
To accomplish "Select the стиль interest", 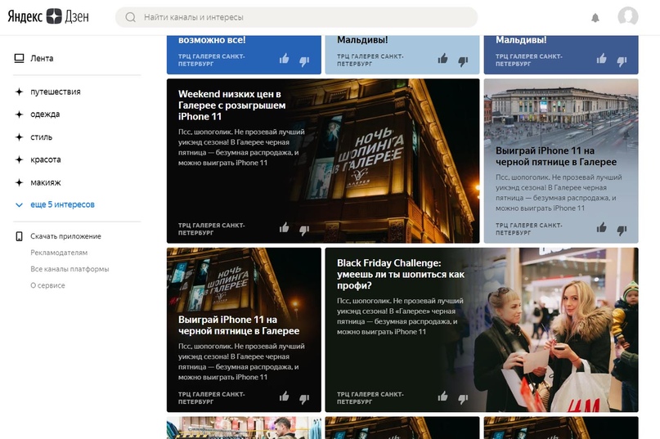I will [41, 137].
